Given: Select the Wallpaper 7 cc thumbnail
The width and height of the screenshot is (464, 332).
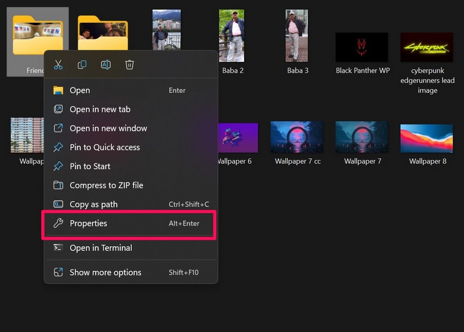Looking at the screenshot, I should pos(297,138).
